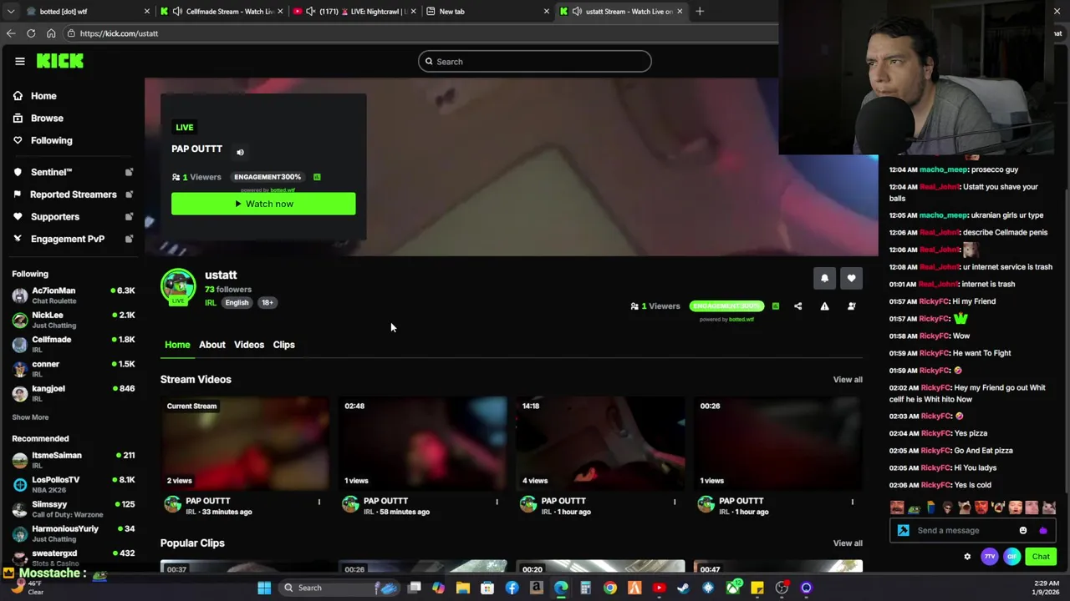This screenshot has width=1070, height=601.
Task: Open Sentinel in the sidebar
Action: pos(51,172)
